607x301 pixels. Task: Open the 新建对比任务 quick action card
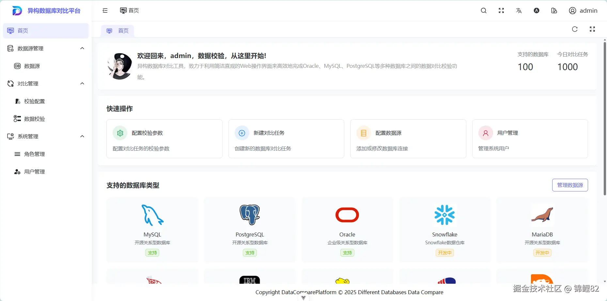click(x=286, y=139)
